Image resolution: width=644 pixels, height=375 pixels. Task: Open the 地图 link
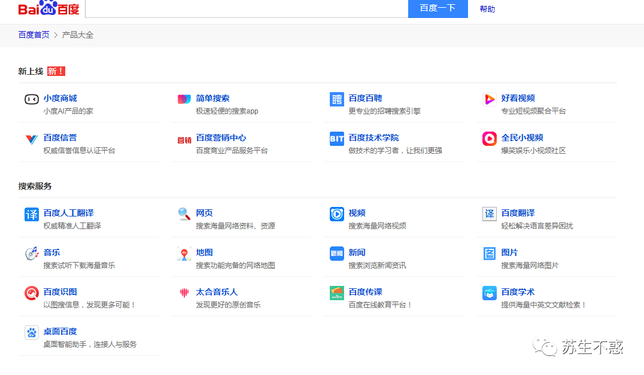coord(204,253)
